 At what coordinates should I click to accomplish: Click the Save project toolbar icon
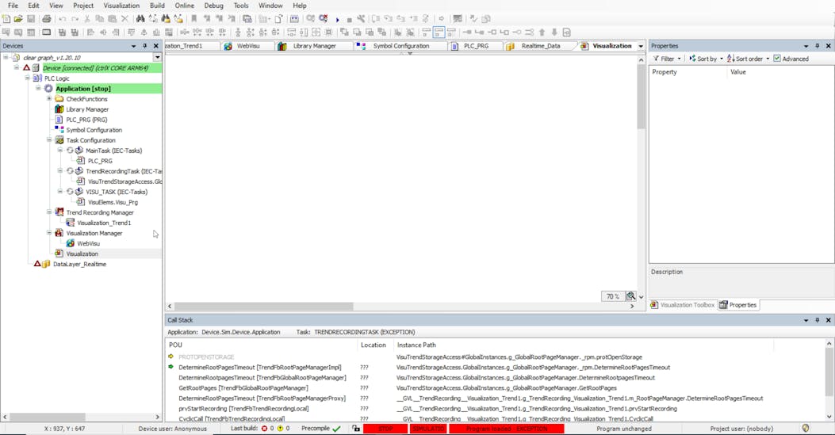tap(31, 19)
